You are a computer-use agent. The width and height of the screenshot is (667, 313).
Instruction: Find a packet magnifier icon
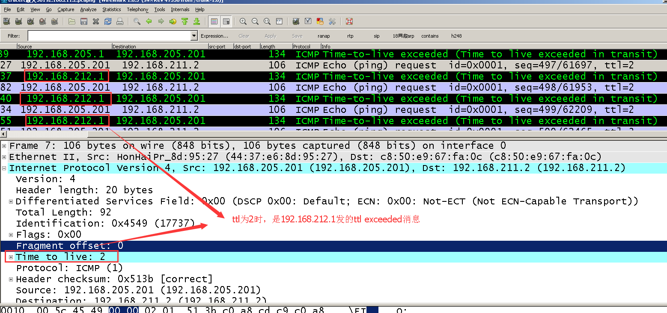coord(137,21)
